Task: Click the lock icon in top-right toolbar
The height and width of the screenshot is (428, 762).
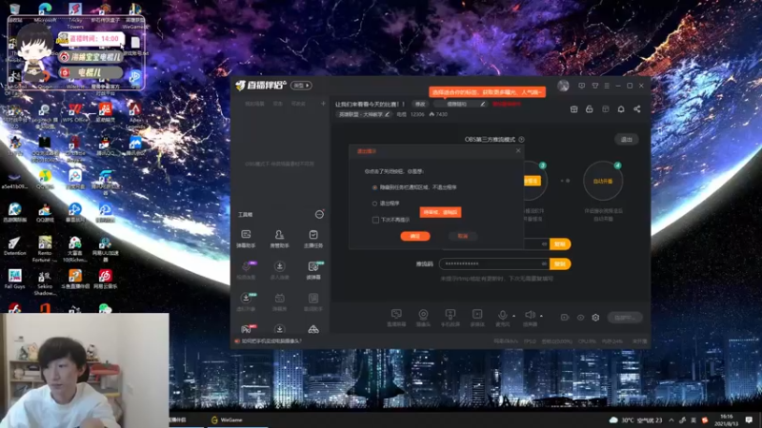Action: [590, 109]
